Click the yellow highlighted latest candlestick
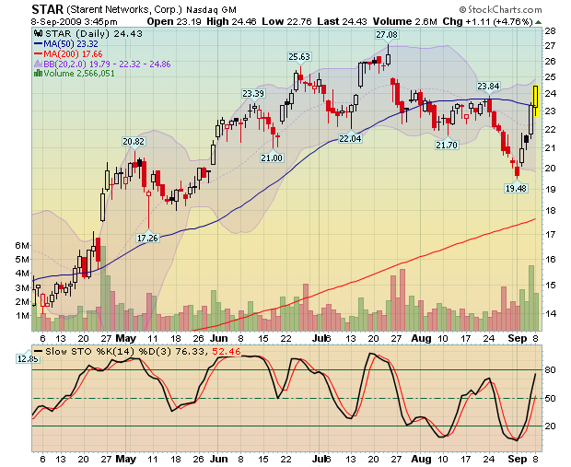Image resolution: width=571 pixels, height=467 pixels. point(535,101)
